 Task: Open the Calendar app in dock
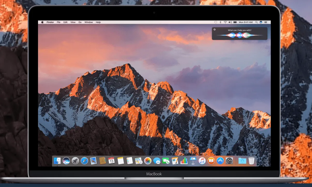(111, 161)
